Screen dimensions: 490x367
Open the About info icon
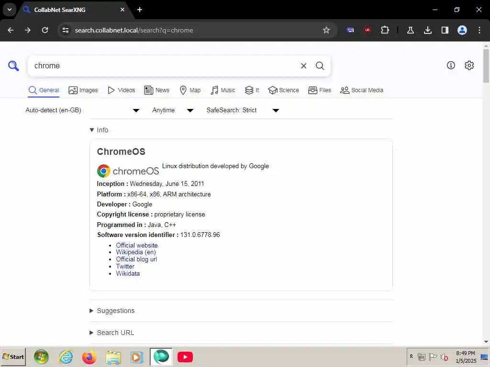[x=451, y=65]
